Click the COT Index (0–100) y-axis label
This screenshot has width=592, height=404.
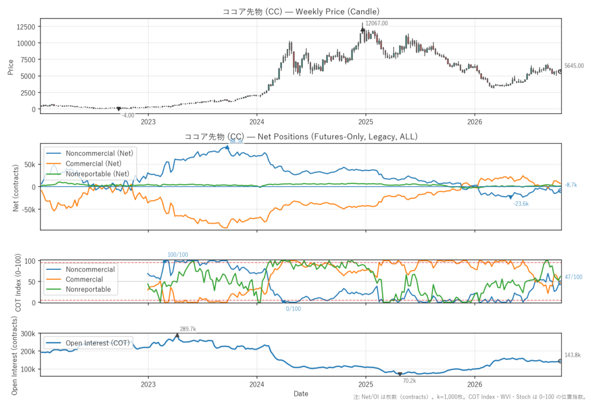pyautogui.click(x=18, y=283)
